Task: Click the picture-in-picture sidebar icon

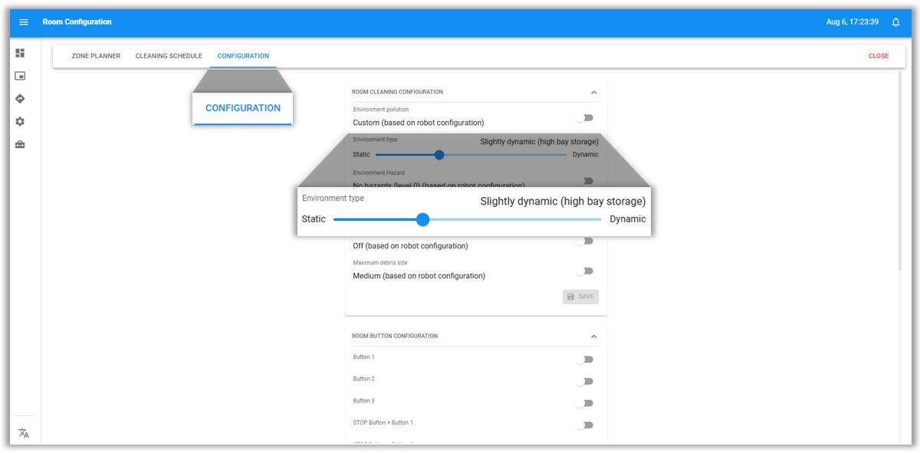Action: point(20,76)
